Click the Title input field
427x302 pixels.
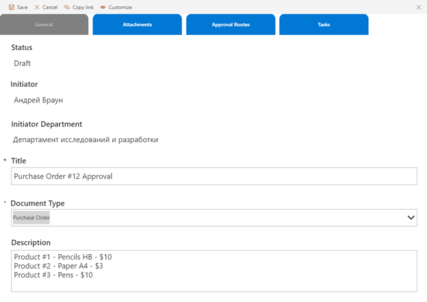click(x=214, y=176)
